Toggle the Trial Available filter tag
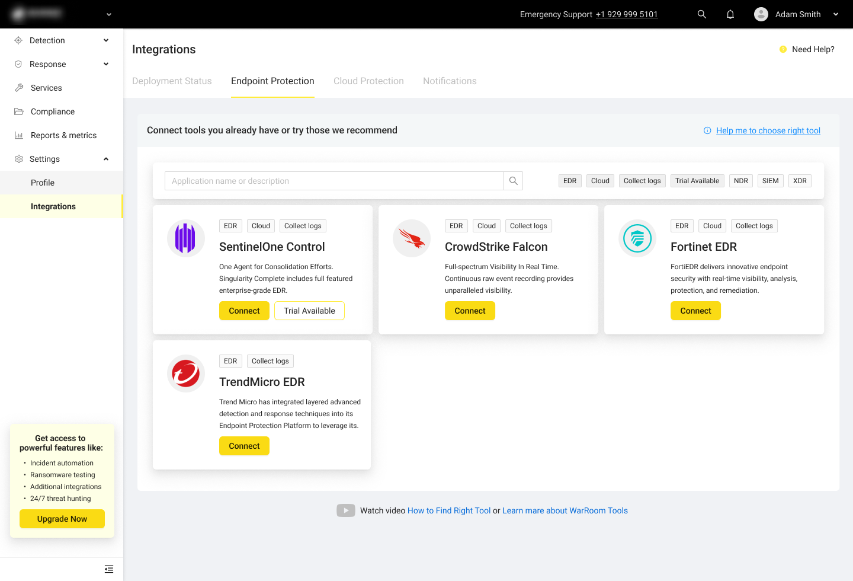 point(697,181)
